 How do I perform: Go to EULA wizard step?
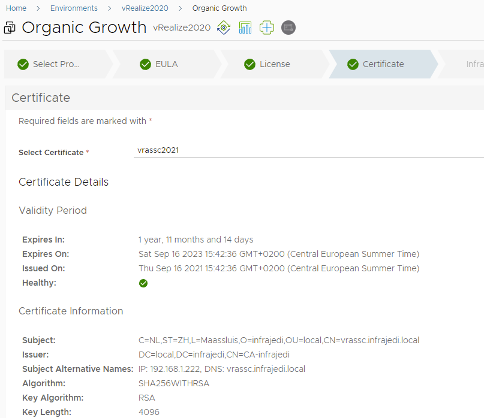tap(166, 64)
